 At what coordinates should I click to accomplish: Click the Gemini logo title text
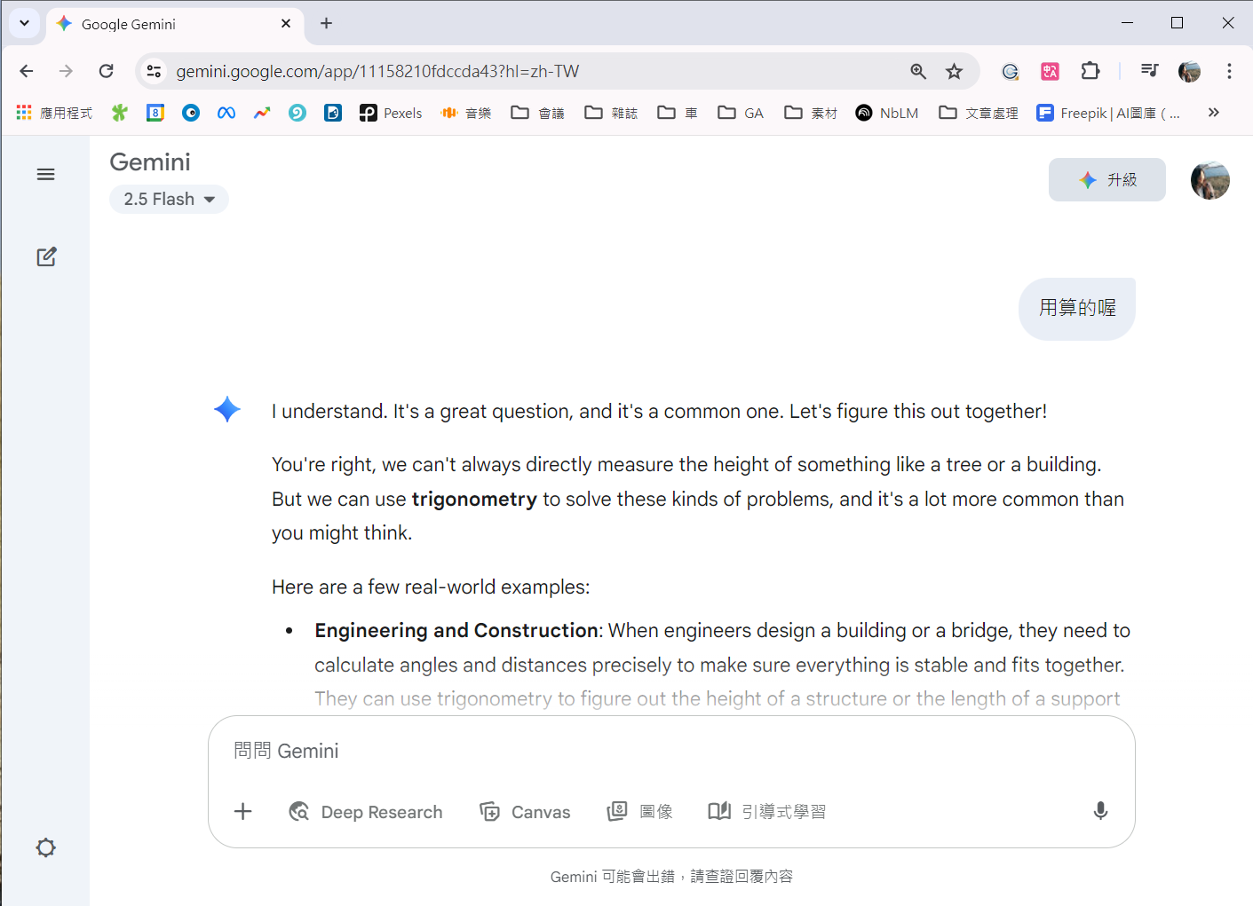pos(150,162)
